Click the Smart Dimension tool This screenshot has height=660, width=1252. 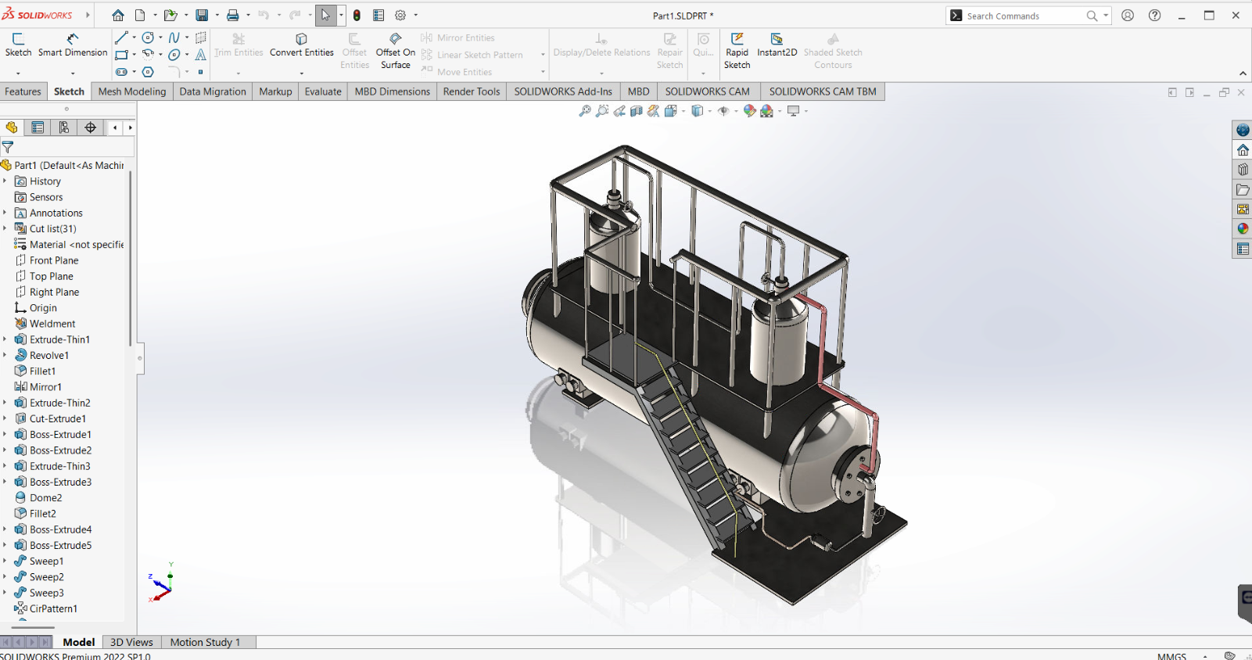[73, 45]
